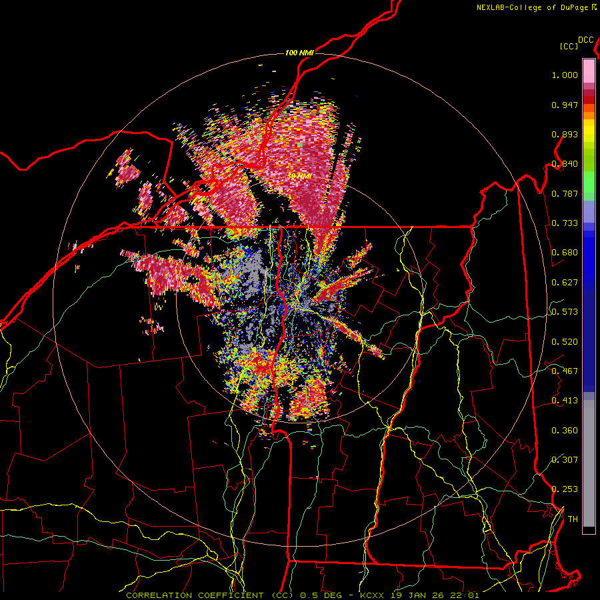
Task: Click the 0.840 legend value
Action: coord(565,164)
